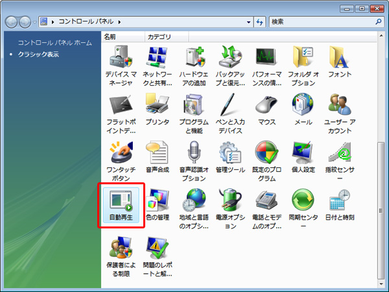Sort by the カテゴリ column header
Screen dimensions: 389x292
[x=167, y=37]
